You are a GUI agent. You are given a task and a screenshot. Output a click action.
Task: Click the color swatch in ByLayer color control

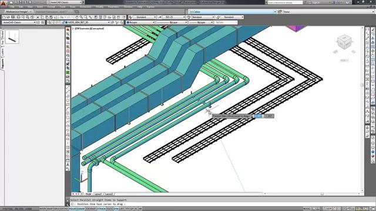pos(128,22)
